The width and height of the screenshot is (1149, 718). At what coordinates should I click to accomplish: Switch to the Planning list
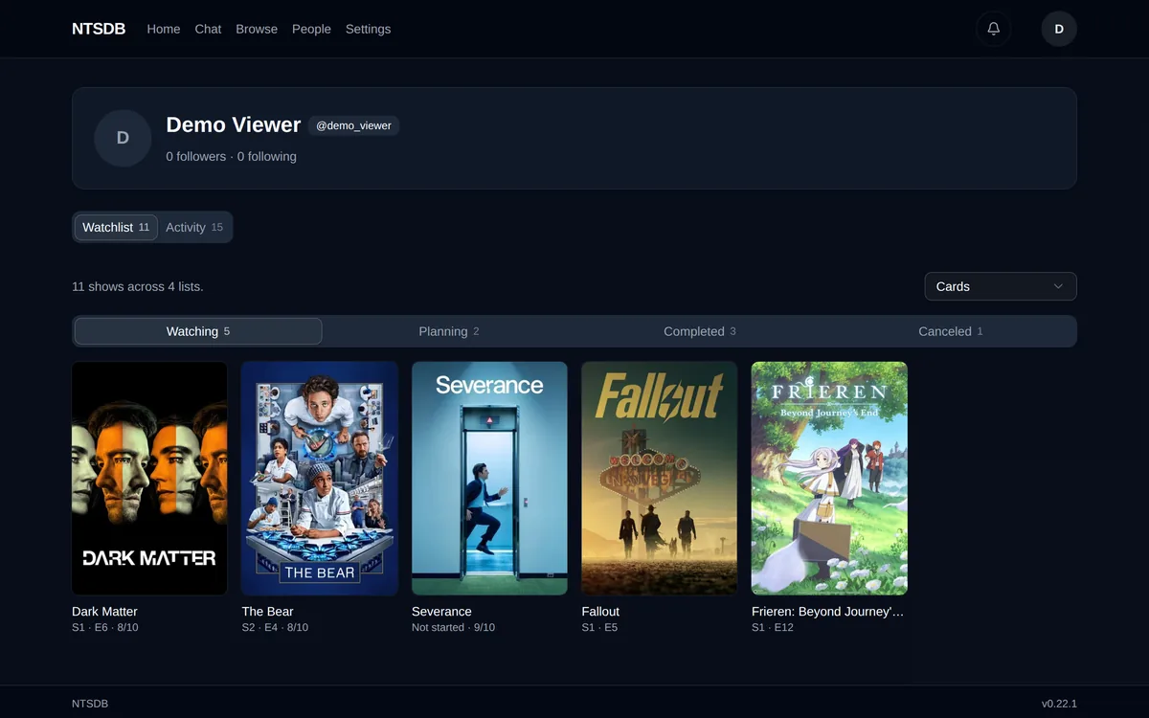(449, 331)
